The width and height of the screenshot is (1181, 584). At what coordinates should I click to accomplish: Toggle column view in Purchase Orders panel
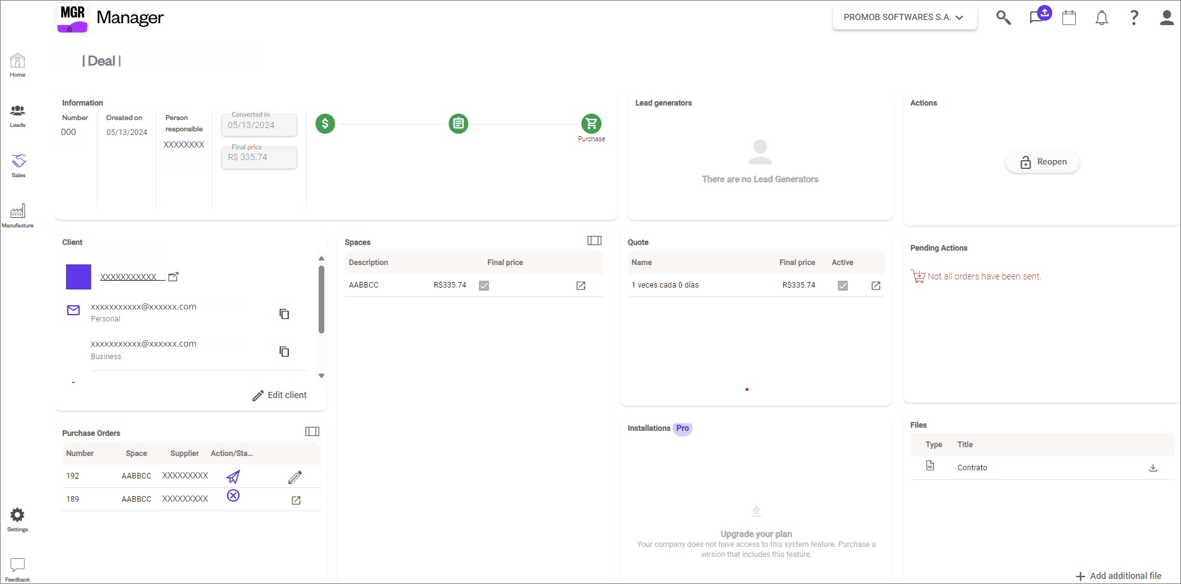(312, 431)
